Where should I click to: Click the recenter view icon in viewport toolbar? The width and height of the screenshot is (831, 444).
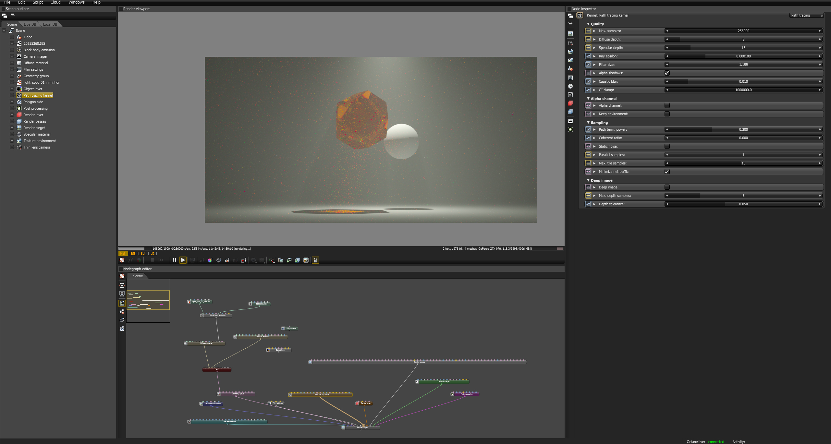click(x=122, y=260)
